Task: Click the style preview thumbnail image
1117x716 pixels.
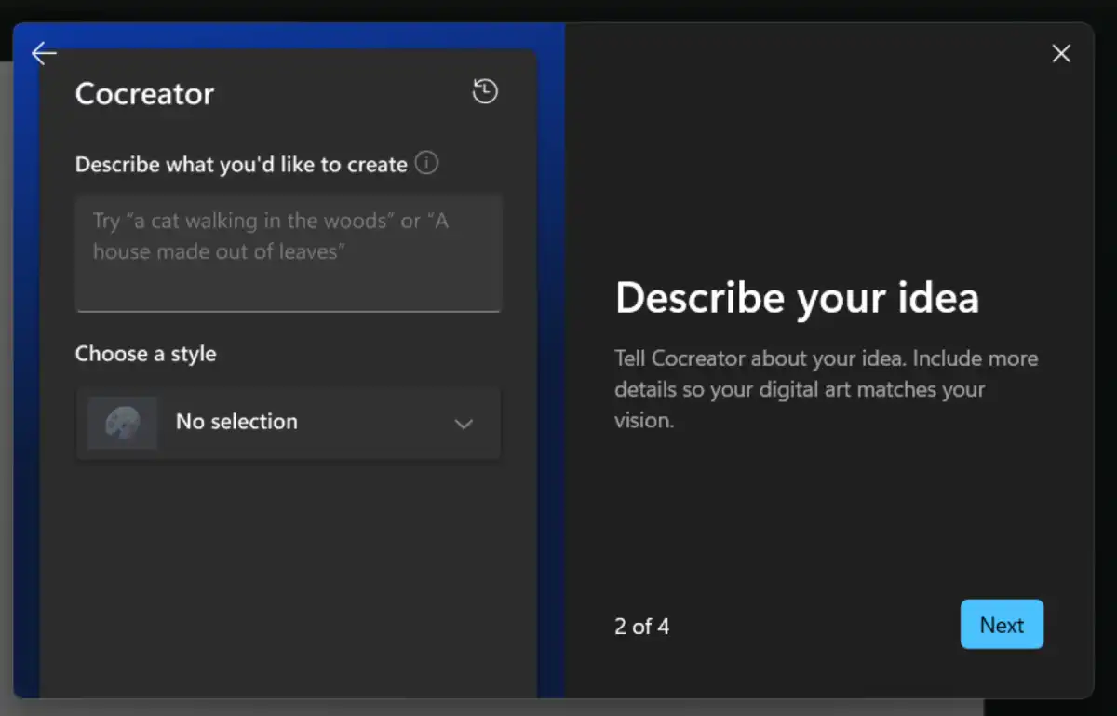Action: coord(122,423)
